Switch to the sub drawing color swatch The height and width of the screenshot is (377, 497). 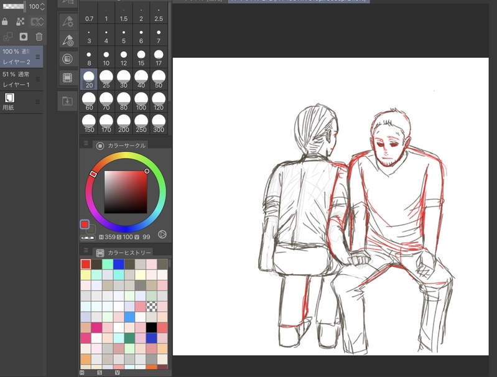(91, 230)
